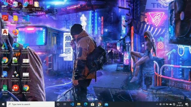
Task: Select the Network shortcut desktop icon
Action: point(26,7)
